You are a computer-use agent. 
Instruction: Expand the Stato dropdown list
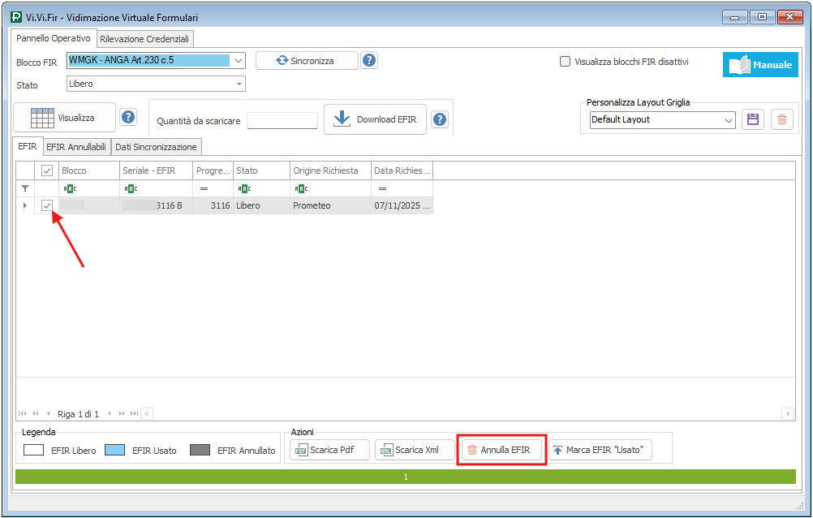click(239, 84)
